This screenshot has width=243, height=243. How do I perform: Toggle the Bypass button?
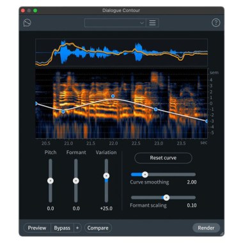62,228
